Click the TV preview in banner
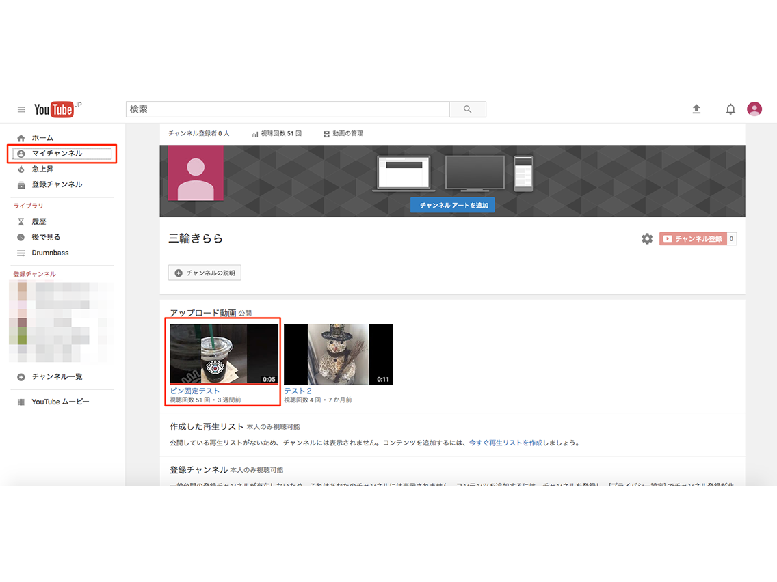The width and height of the screenshot is (777, 582). coord(475,174)
